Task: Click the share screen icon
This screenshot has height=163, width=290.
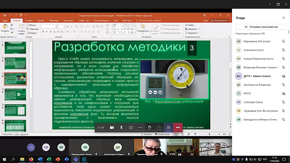Action: [131, 128]
